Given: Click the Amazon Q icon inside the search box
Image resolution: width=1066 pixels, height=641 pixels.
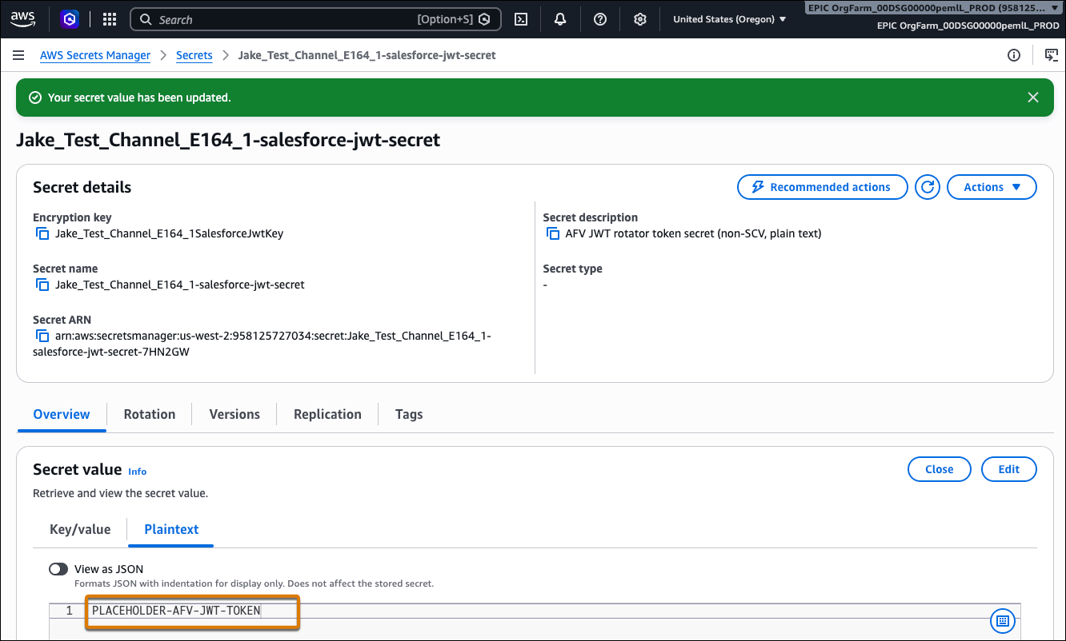Looking at the screenshot, I should [484, 20].
